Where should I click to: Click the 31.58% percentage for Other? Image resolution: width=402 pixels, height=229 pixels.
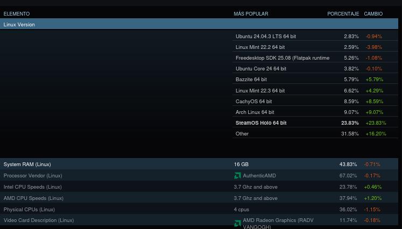click(350, 134)
